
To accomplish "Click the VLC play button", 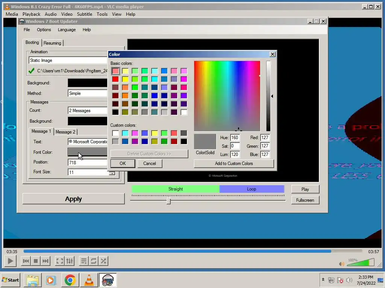I will click(x=10, y=261).
